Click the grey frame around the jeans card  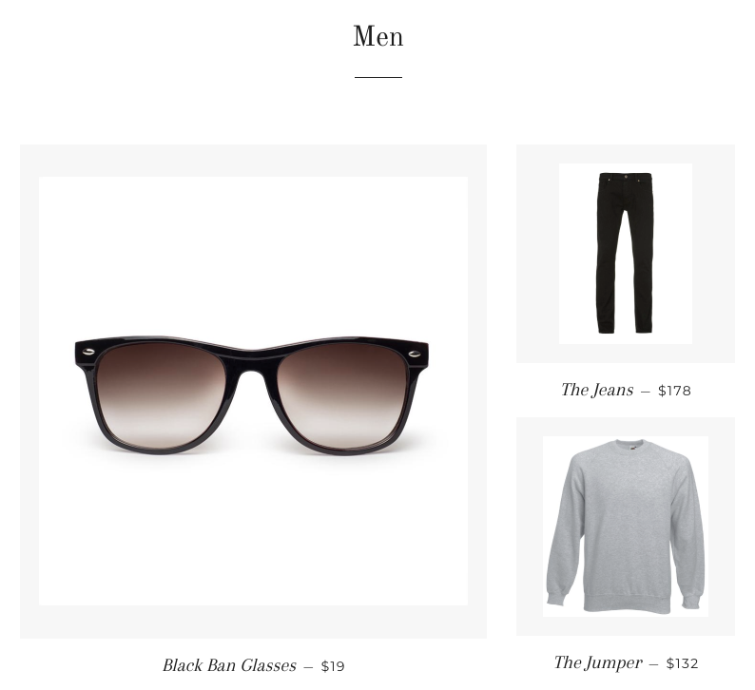(537, 254)
